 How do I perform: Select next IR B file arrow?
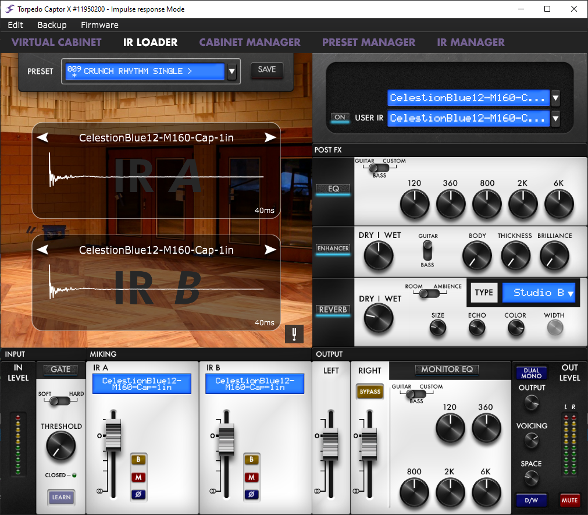[270, 250]
